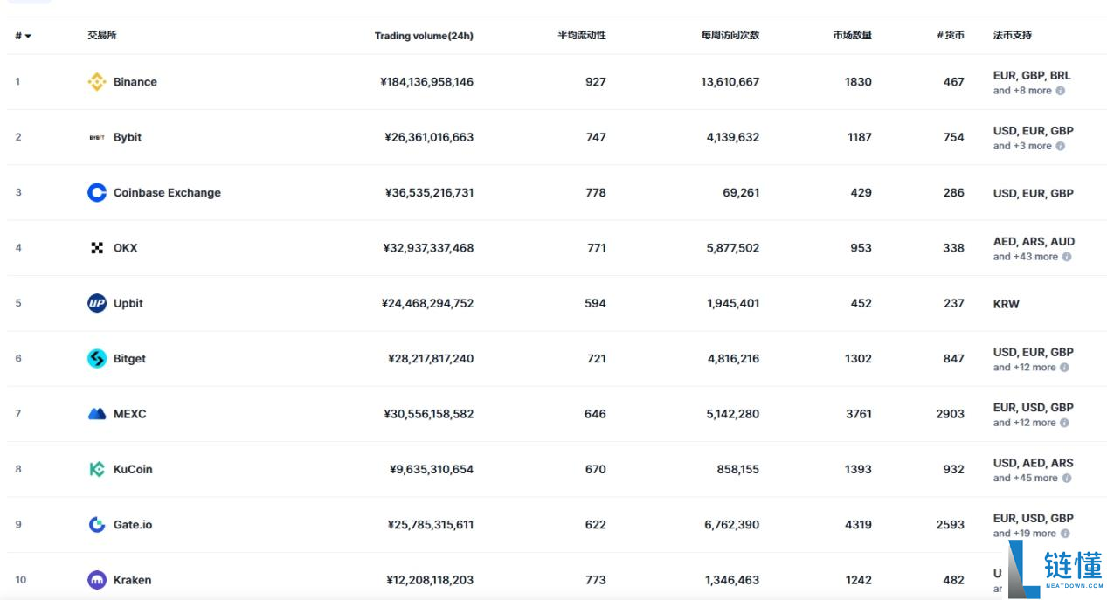This screenshot has width=1107, height=600.
Task: Click Bybit's 'and +3 more' currencies text
Action: 1022,146
